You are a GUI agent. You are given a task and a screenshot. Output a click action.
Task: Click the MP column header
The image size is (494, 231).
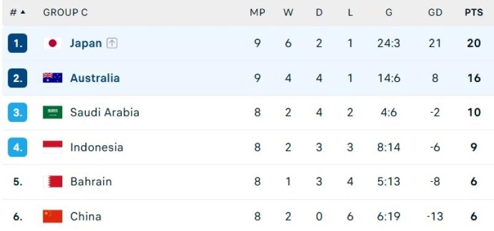(257, 12)
